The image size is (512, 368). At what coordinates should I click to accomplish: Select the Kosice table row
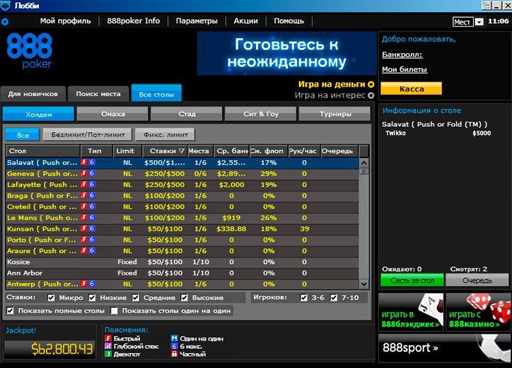pyautogui.click(x=182, y=262)
